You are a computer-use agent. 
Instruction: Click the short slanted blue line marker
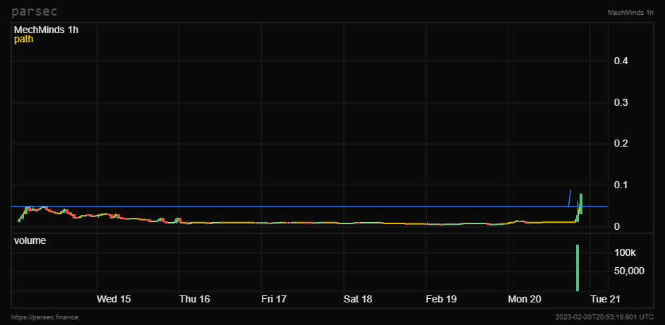[x=570, y=198]
